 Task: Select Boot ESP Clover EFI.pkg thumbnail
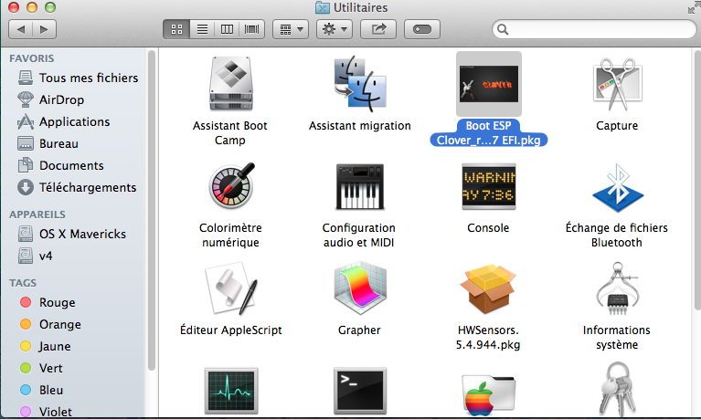(x=489, y=84)
